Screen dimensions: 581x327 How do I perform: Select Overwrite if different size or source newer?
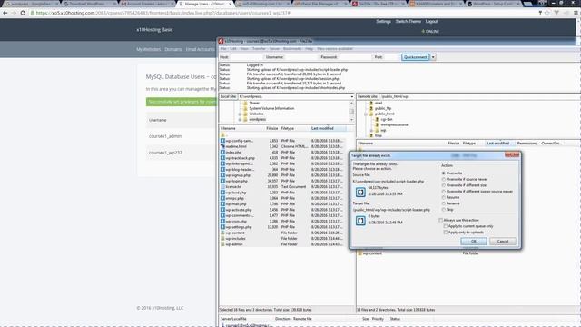pos(444,192)
